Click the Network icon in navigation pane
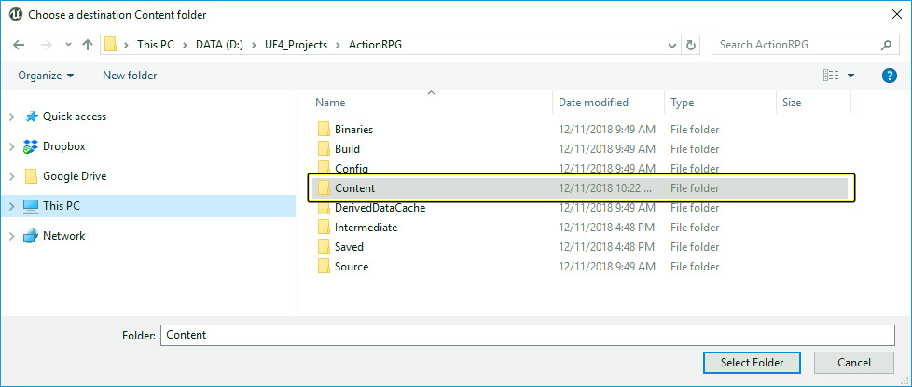912x387 pixels. [x=31, y=236]
